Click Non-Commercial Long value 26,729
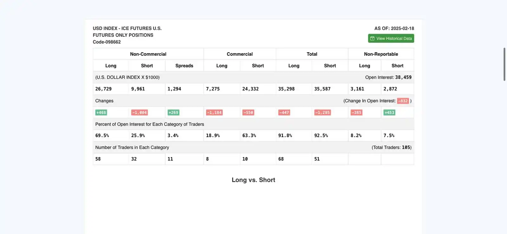 (104, 89)
